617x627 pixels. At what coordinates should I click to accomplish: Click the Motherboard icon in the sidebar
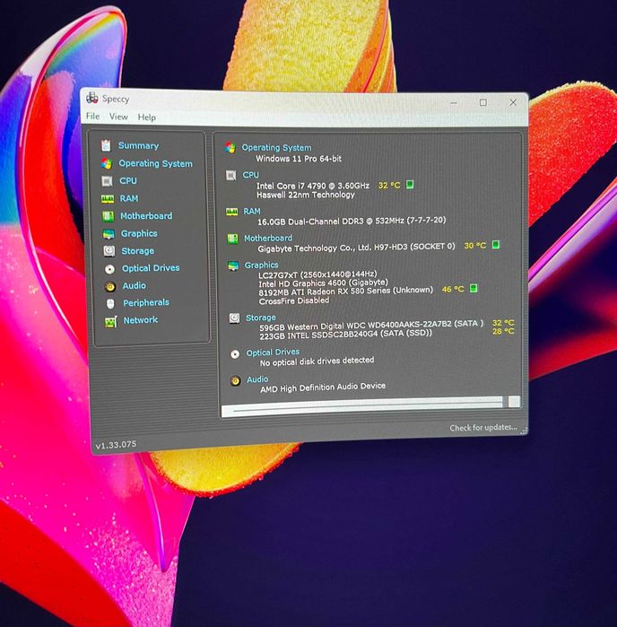(x=108, y=216)
